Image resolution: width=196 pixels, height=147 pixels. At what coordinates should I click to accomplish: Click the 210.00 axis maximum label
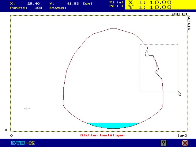179,14
